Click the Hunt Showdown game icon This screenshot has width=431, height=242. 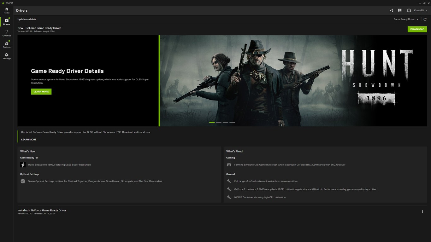23,165
